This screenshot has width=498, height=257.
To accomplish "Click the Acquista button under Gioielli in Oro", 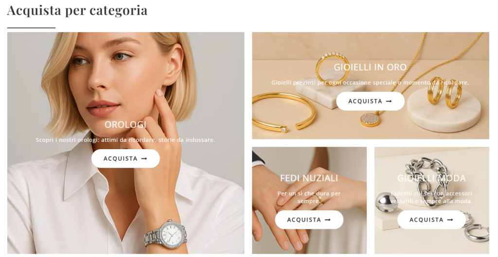I will point(370,101).
